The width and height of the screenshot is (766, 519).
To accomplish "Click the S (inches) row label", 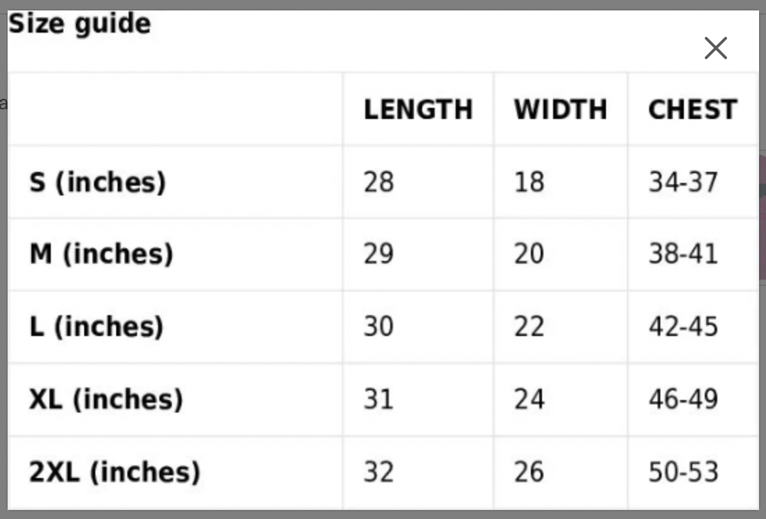I will click(x=97, y=182).
